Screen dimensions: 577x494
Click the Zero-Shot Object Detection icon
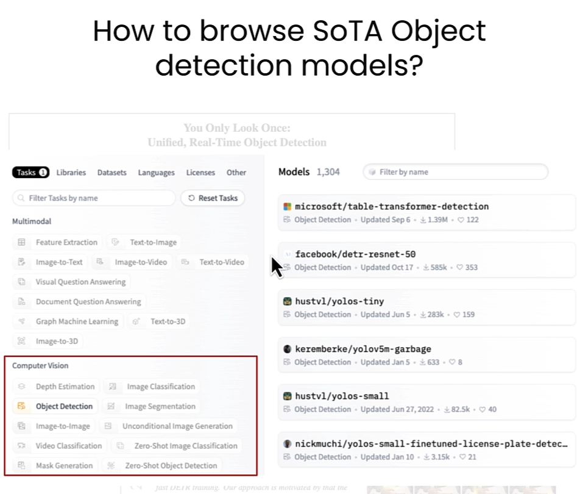(111, 465)
